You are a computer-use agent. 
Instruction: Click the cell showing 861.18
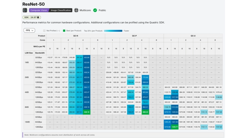[x=219, y=87]
